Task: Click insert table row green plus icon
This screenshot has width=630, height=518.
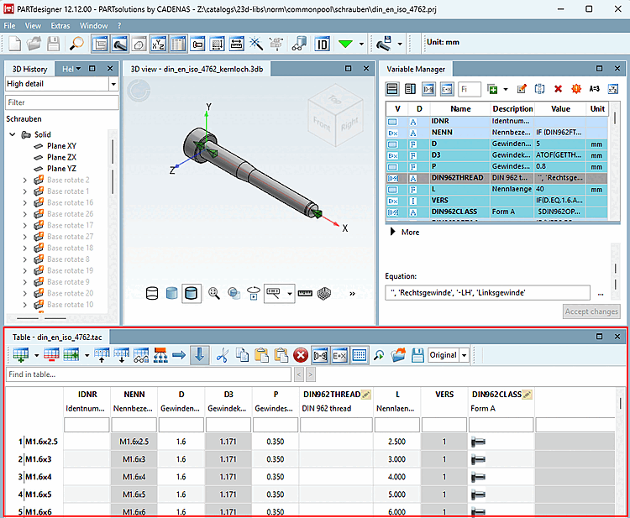Action: click(x=21, y=355)
